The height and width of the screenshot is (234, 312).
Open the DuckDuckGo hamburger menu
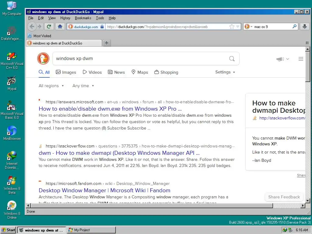tap(301, 59)
